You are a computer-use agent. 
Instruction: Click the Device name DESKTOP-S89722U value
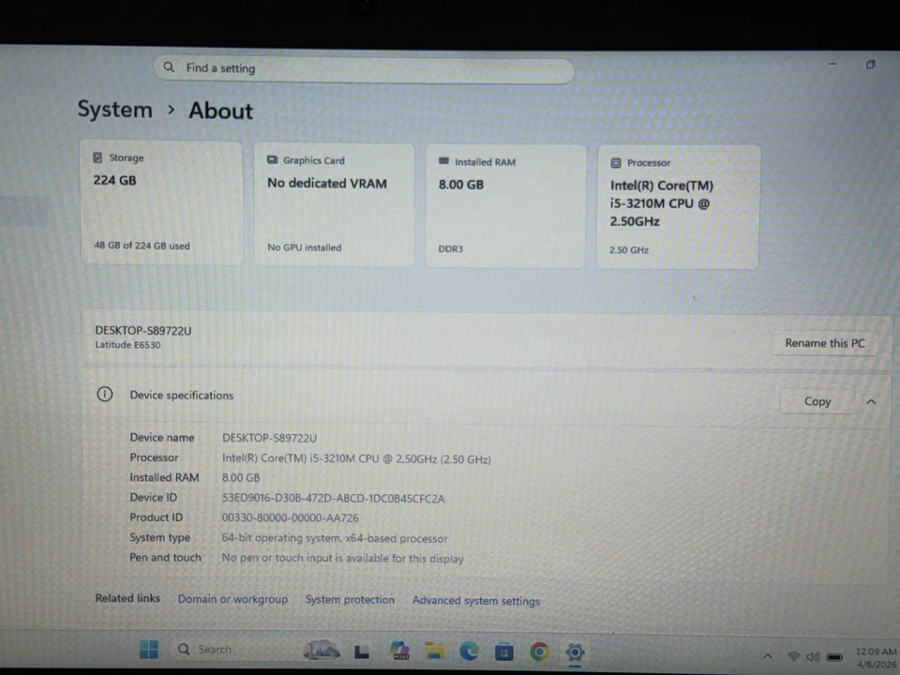pyautogui.click(x=269, y=438)
